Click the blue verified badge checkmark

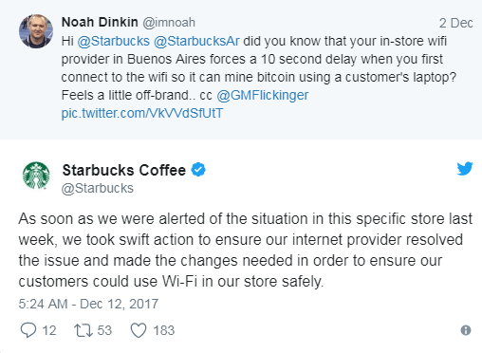198,170
